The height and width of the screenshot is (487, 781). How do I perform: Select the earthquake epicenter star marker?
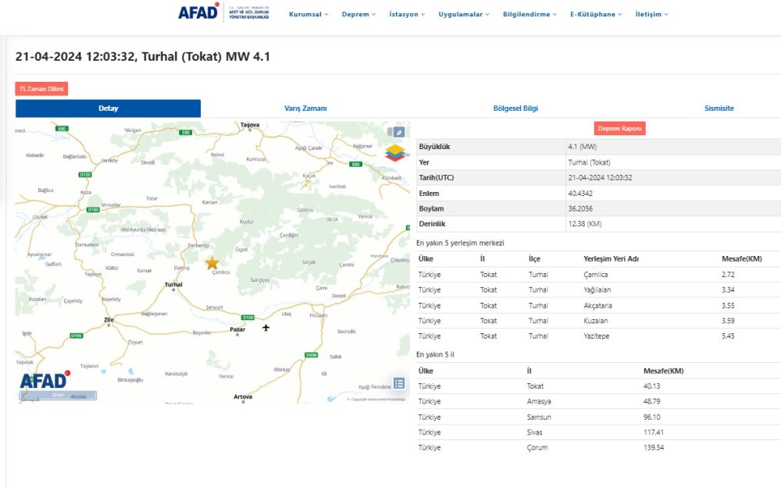click(212, 264)
